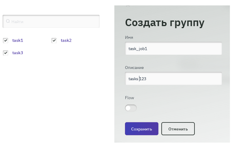
Task: Focus the Найти search field
Action: [54, 22]
